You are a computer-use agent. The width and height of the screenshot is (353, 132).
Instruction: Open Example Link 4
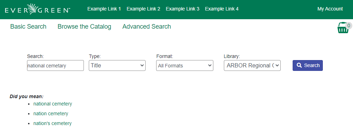tap(222, 9)
